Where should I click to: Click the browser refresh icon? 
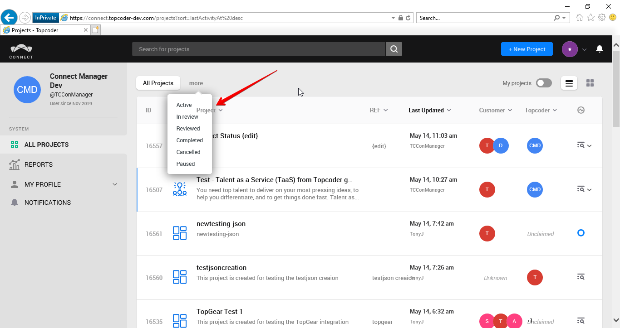pyautogui.click(x=408, y=18)
